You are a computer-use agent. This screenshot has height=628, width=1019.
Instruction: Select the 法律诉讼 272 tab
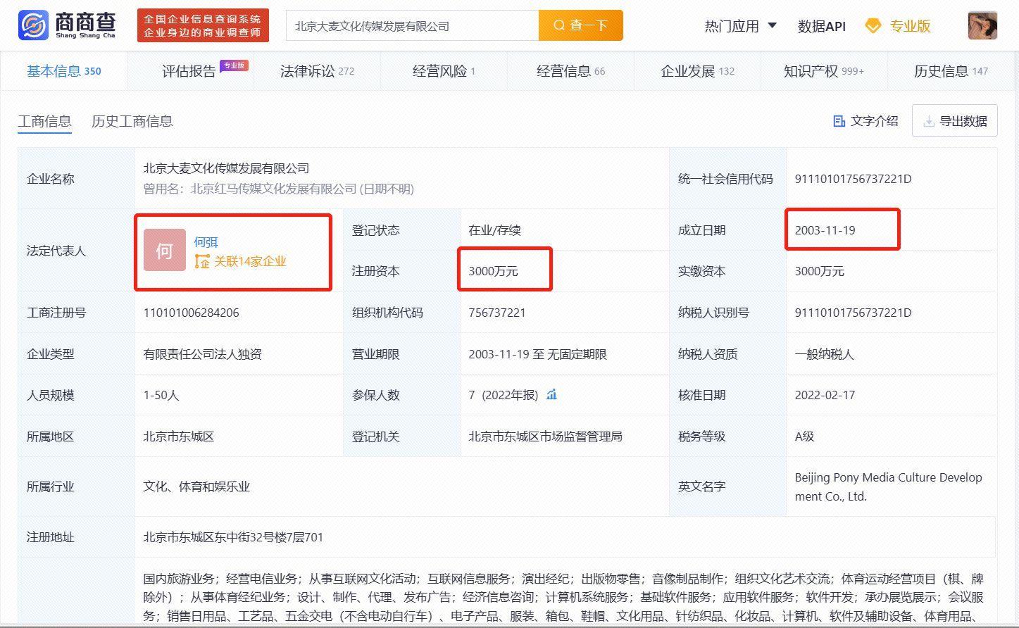(317, 70)
